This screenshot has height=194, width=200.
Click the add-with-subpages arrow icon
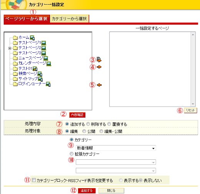[99, 59]
